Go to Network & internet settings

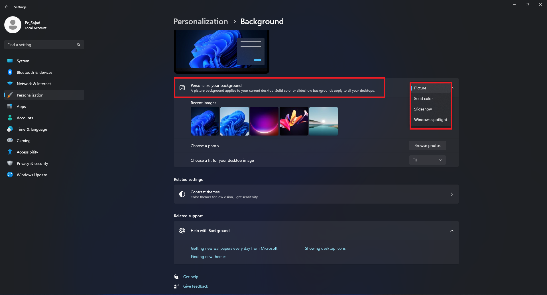44,83
